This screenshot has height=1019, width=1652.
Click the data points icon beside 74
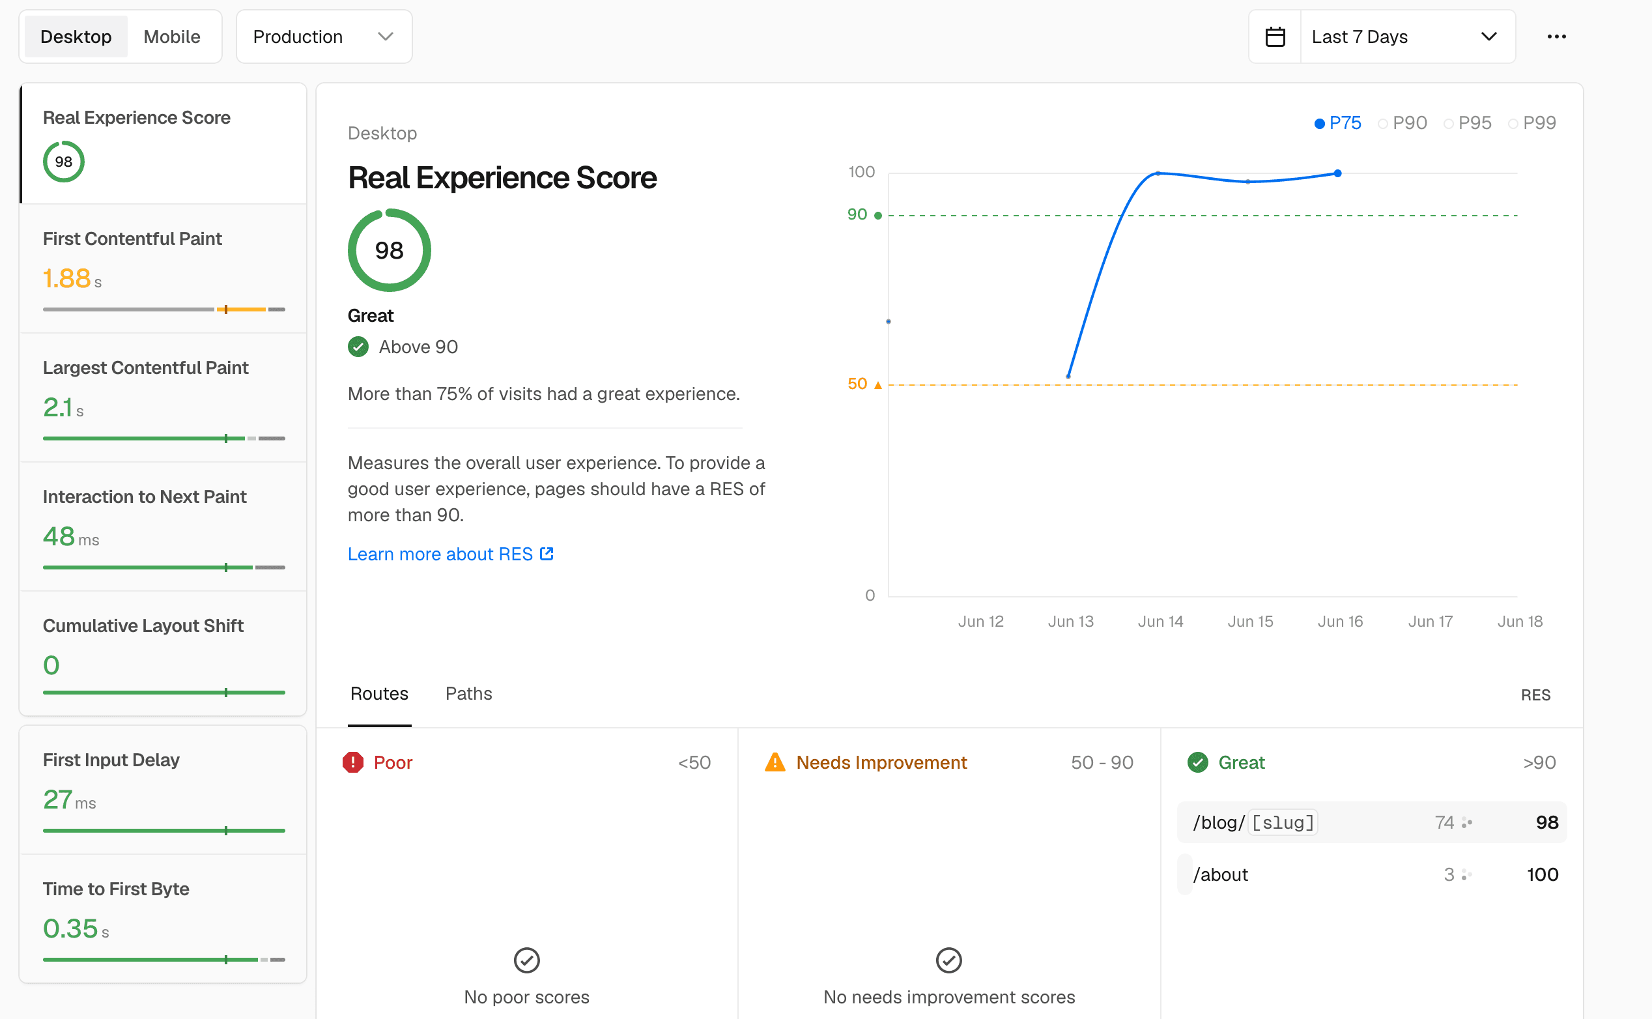1467,822
